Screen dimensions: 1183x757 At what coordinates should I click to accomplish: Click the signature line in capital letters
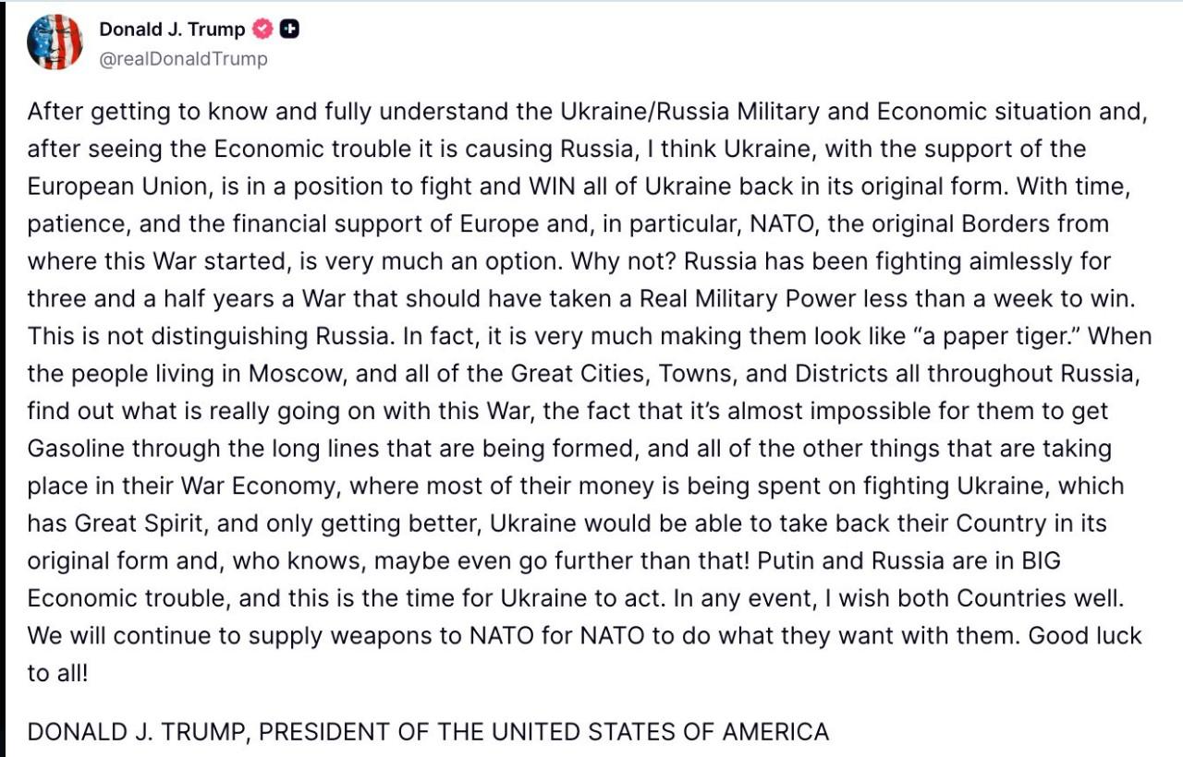click(x=428, y=733)
